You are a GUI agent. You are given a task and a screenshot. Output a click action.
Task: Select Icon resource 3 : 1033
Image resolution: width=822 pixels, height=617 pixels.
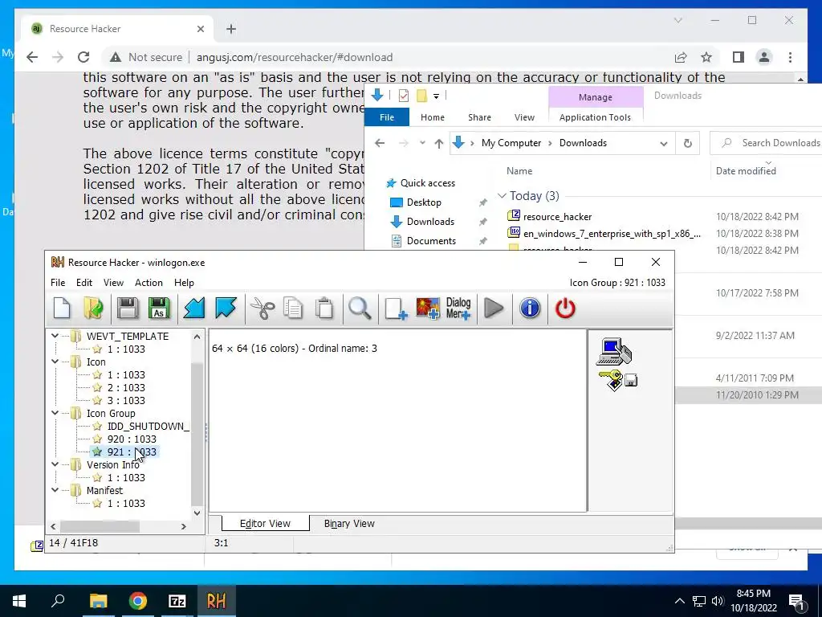[126, 400]
